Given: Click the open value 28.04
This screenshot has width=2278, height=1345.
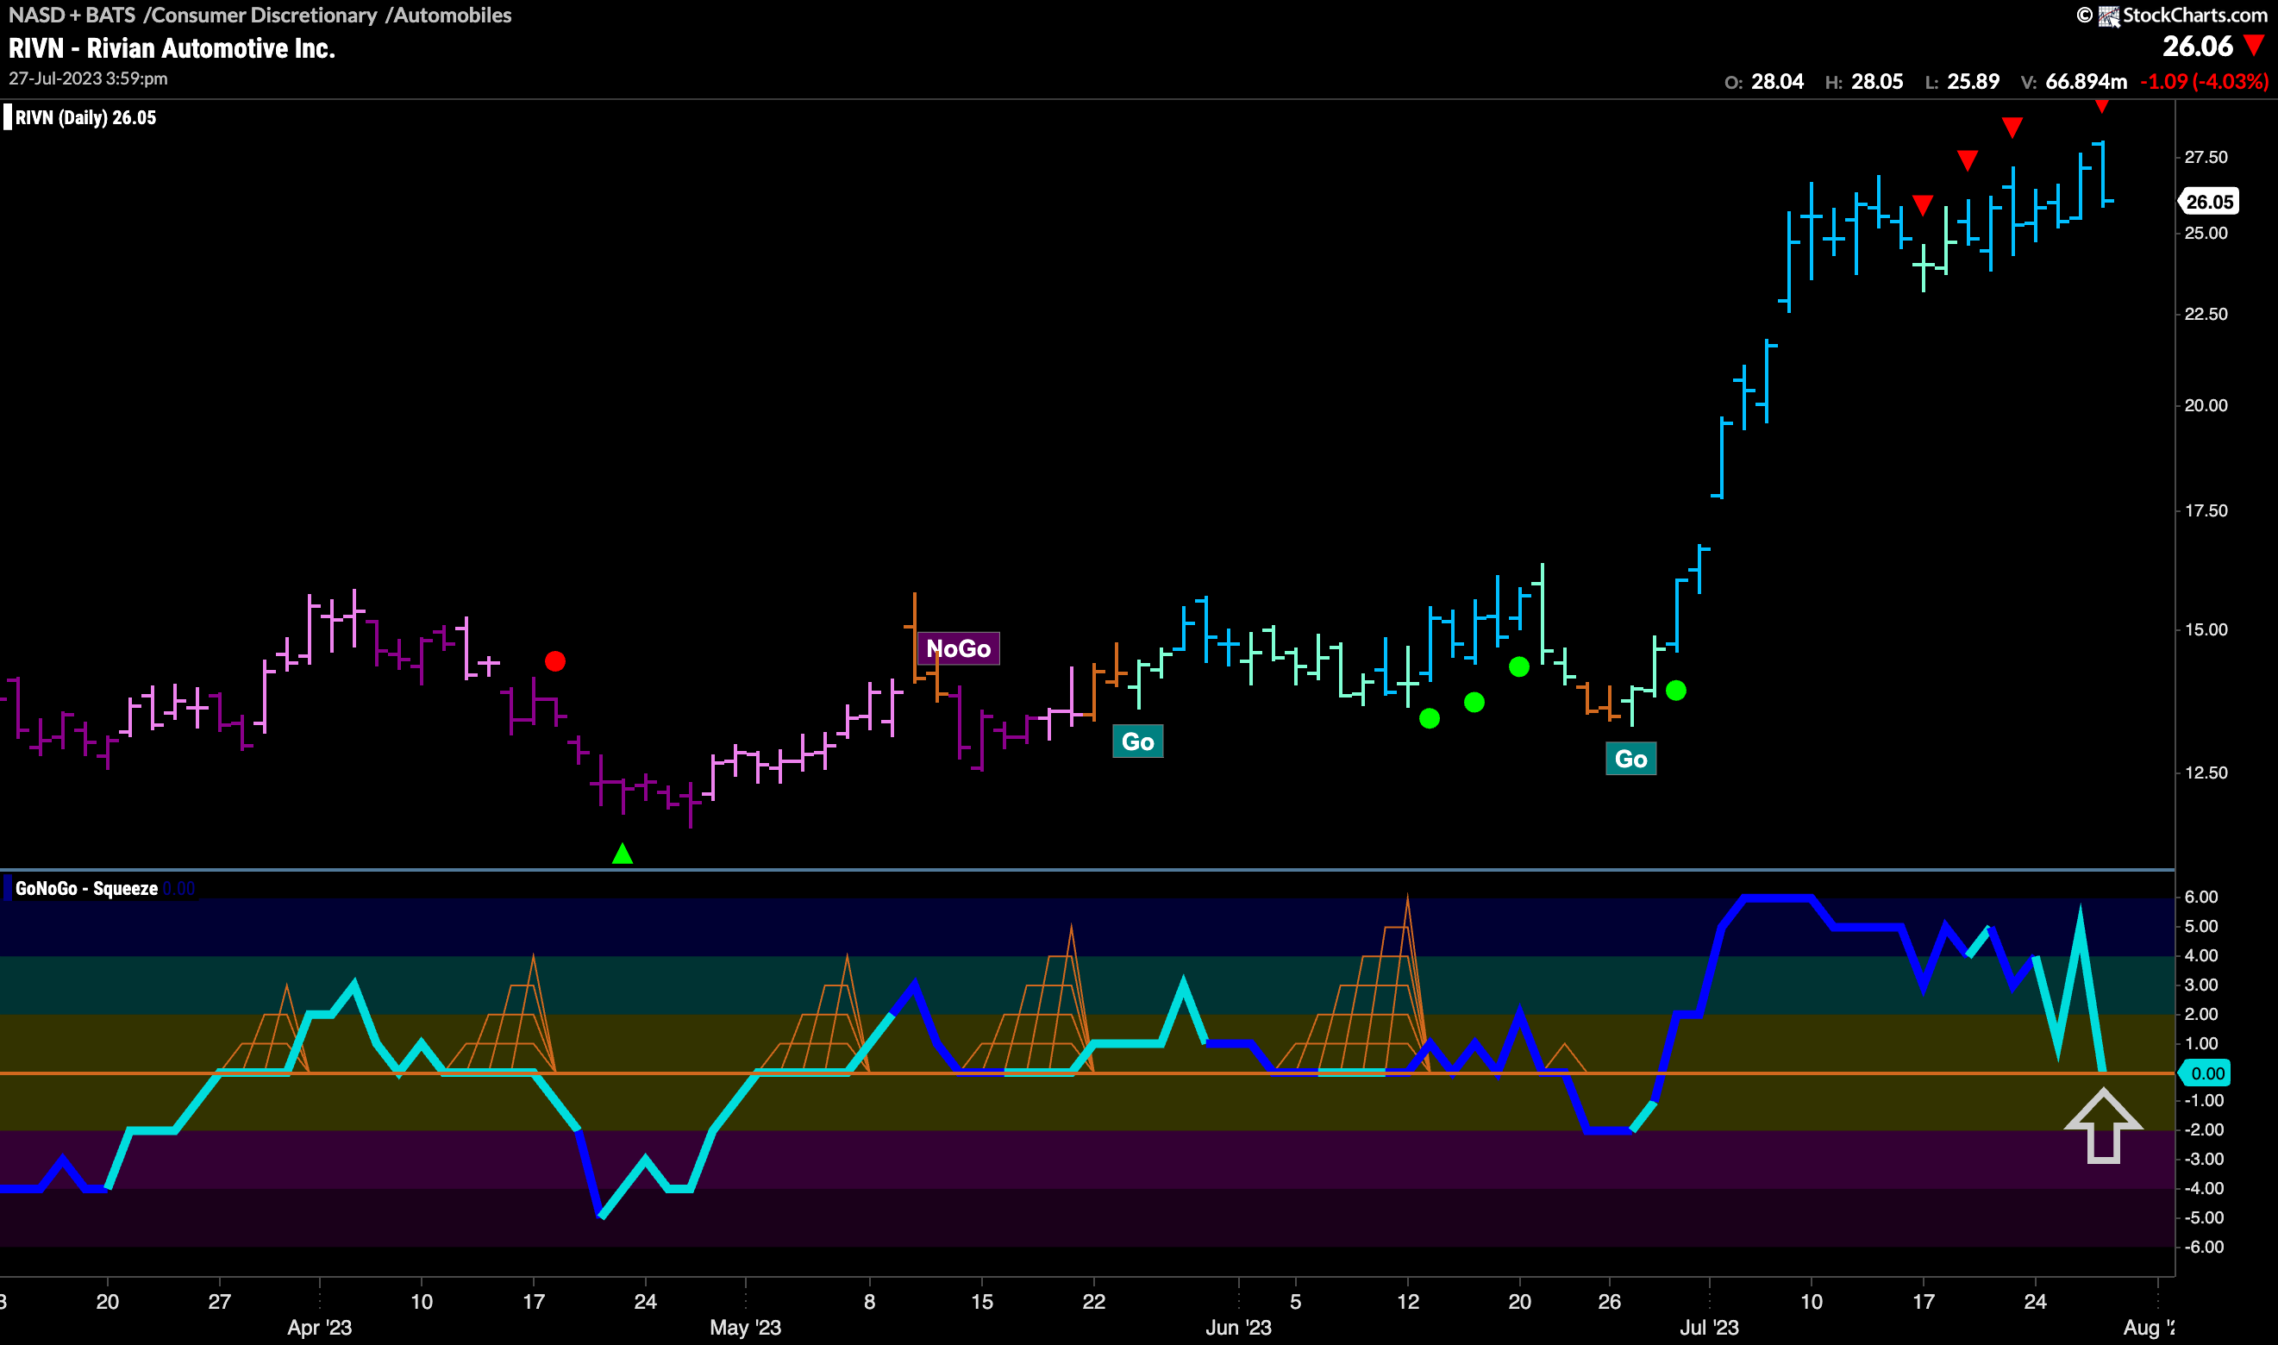Looking at the screenshot, I should click(1777, 82).
